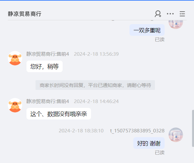Click seller avatar beside 这个、数据没有哦亲亲 message

pyautogui.click(x=15, y=105)
